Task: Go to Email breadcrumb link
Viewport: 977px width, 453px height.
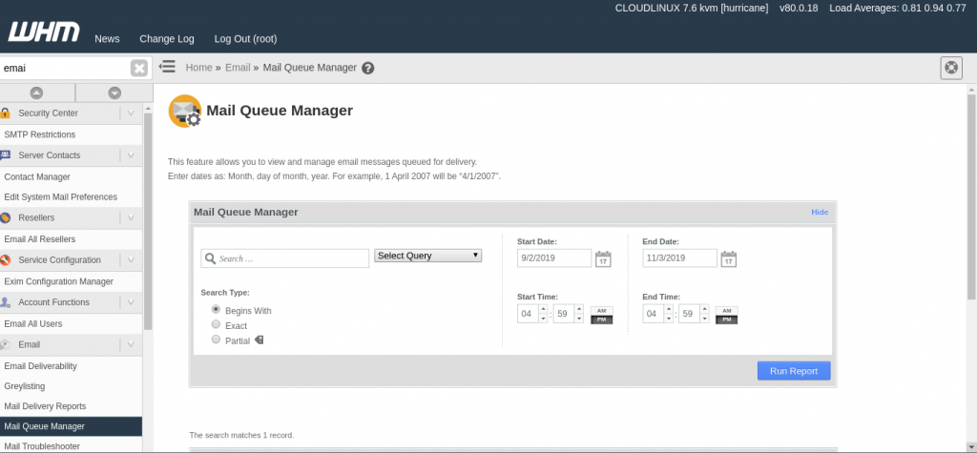Action: point(238,68)
